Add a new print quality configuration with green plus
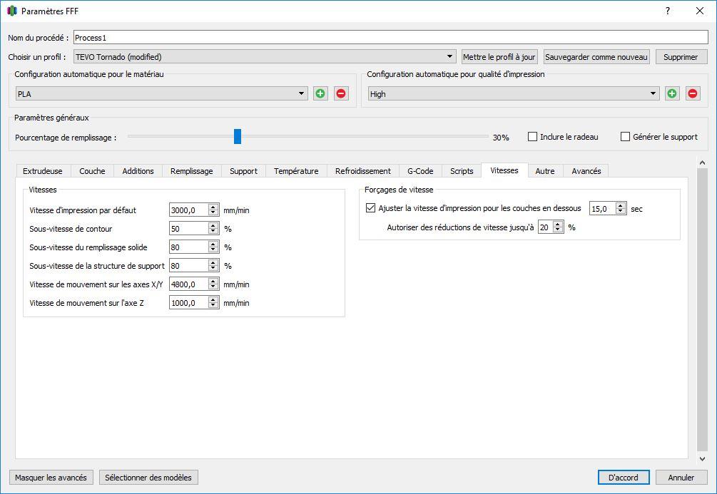717x494 pixels. click(672, 93)
